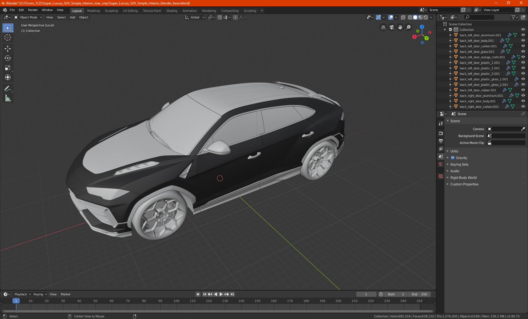Viewport: 528px width, 319px height.
Task: Switch to the Shading workspace tab
Action: 172,11
